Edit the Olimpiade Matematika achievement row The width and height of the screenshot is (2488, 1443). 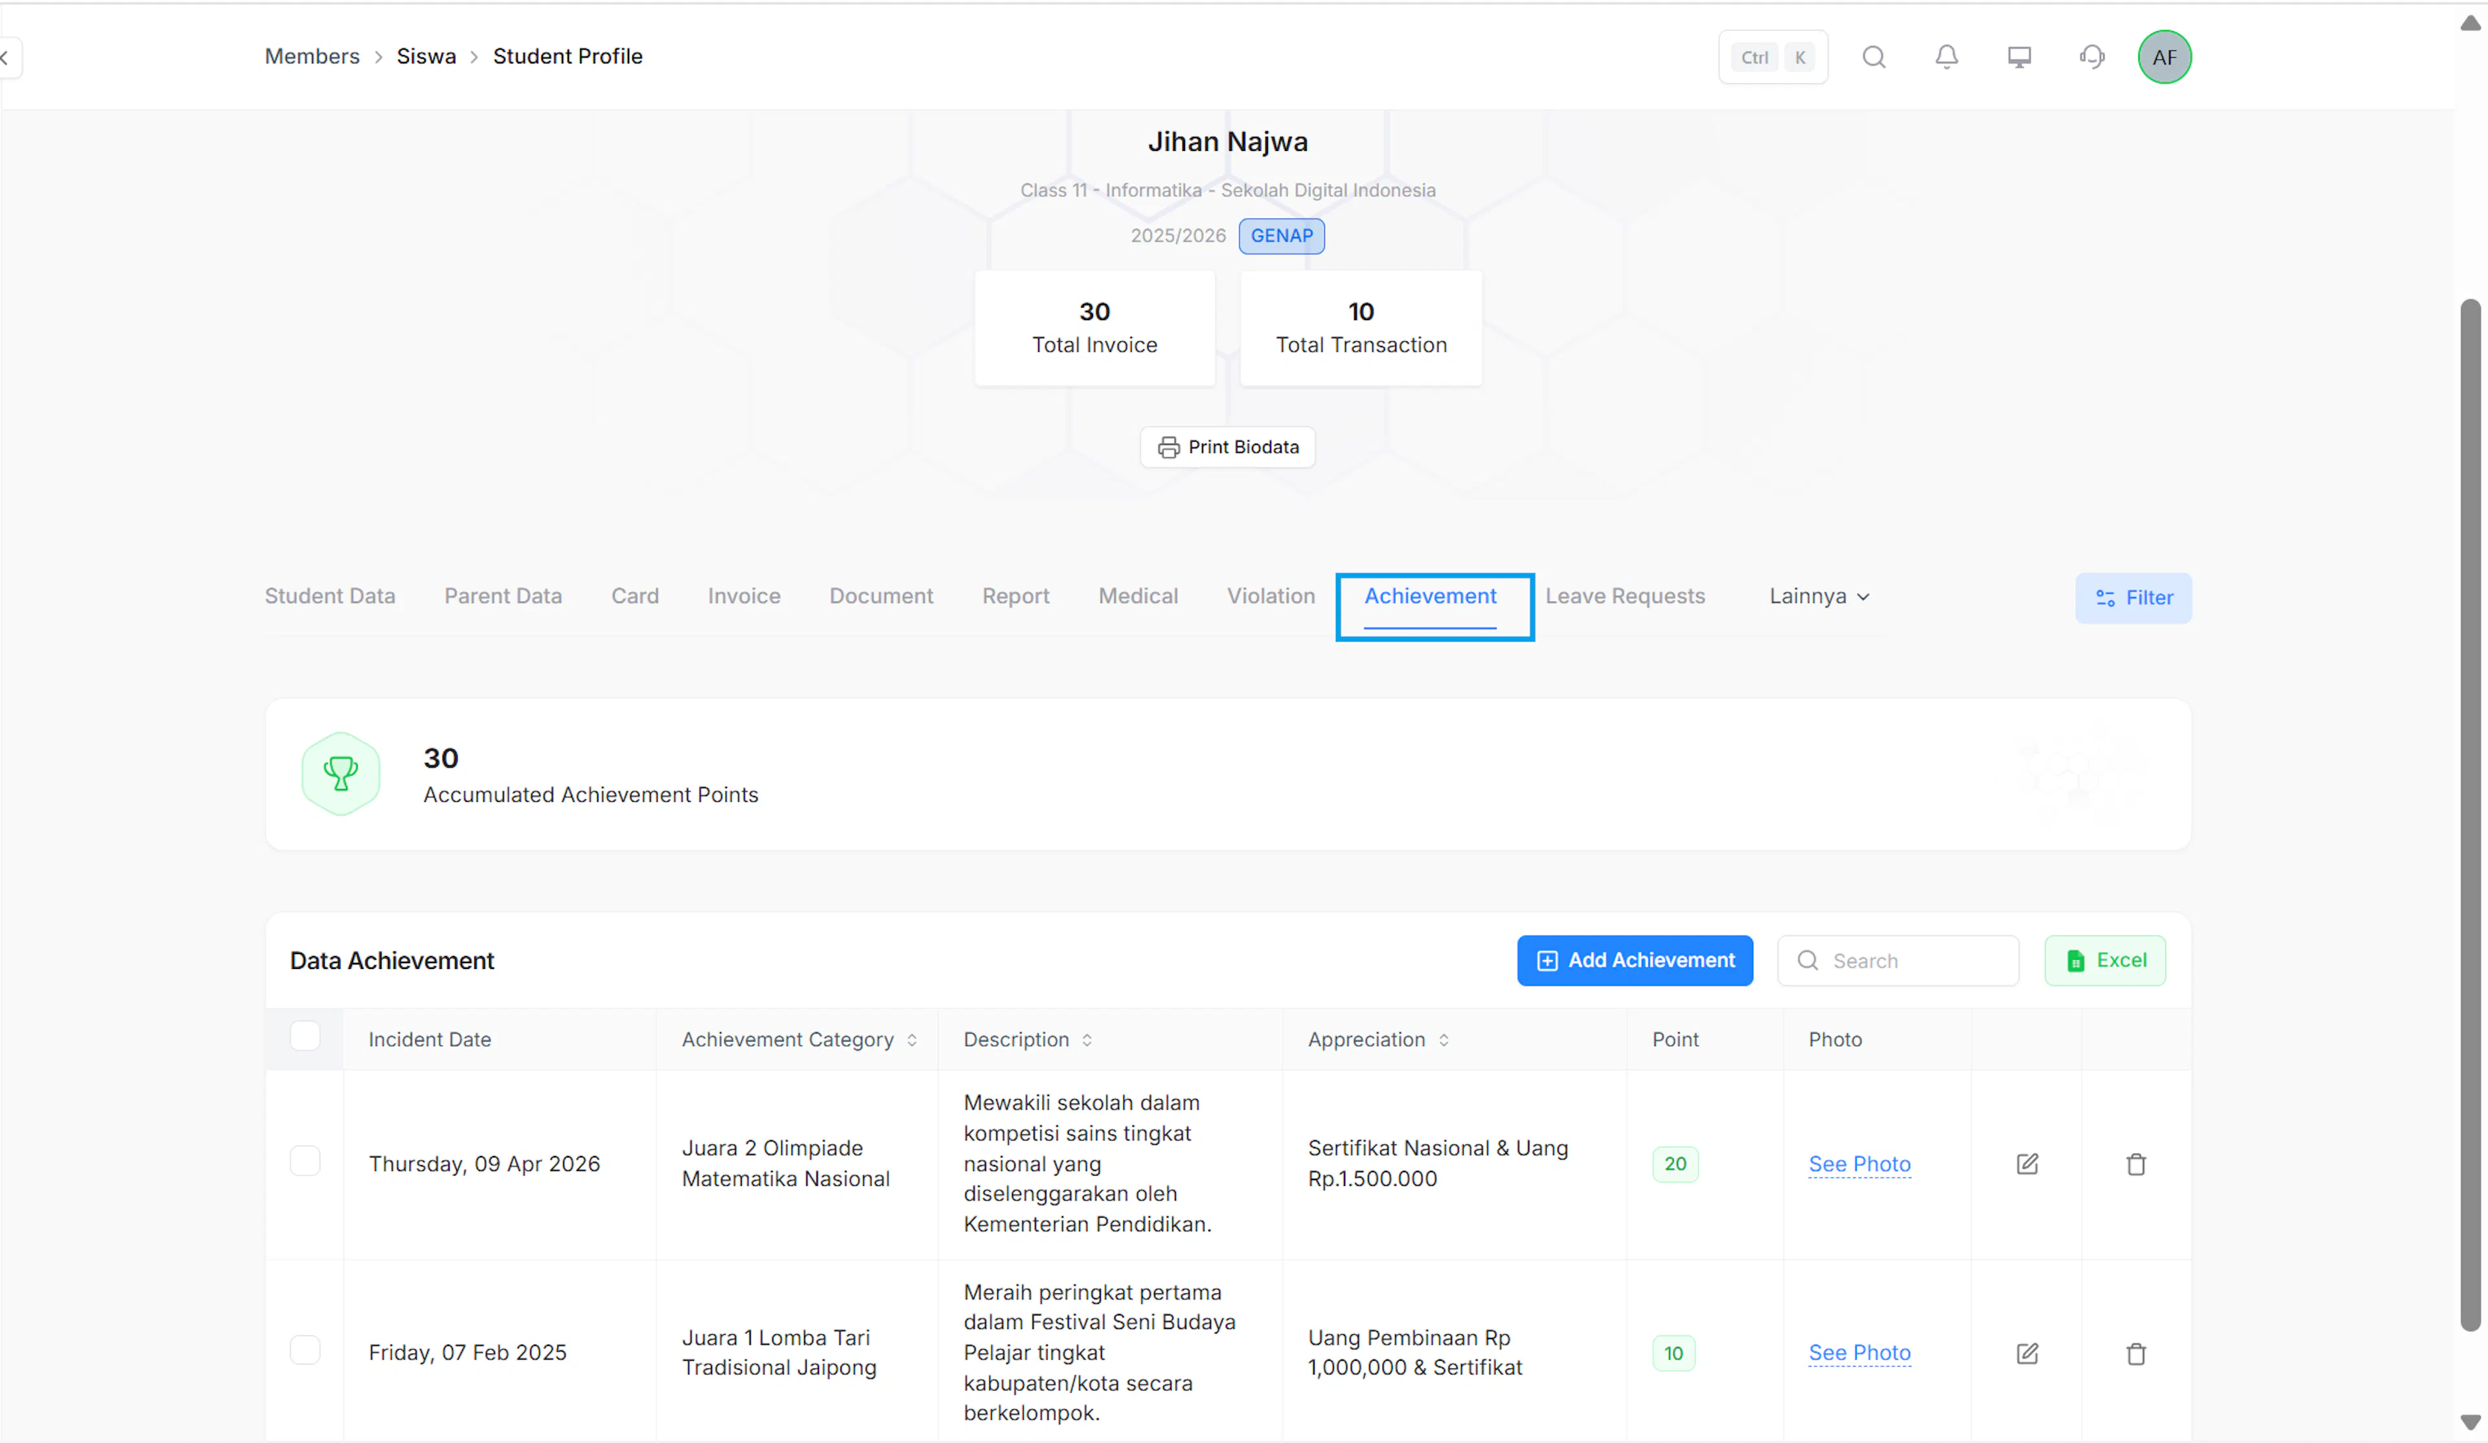coord(2027,1164)
